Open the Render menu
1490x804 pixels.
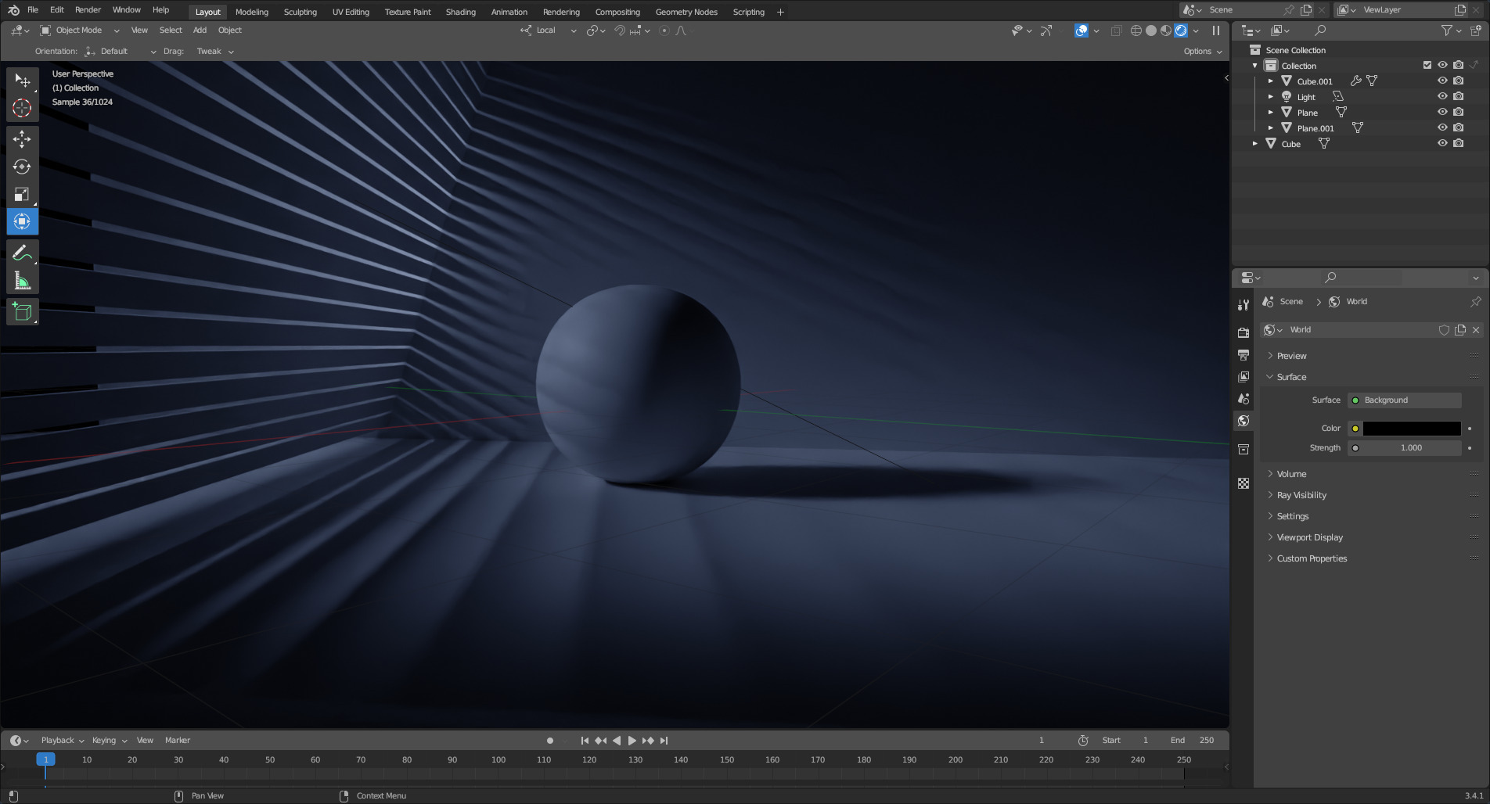click(88, 10)
